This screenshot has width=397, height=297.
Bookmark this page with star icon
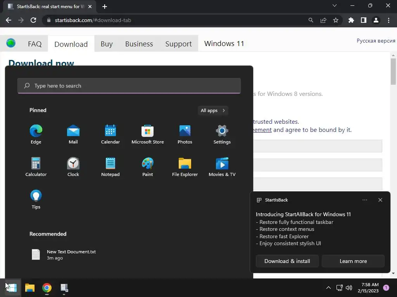[336, 20]
